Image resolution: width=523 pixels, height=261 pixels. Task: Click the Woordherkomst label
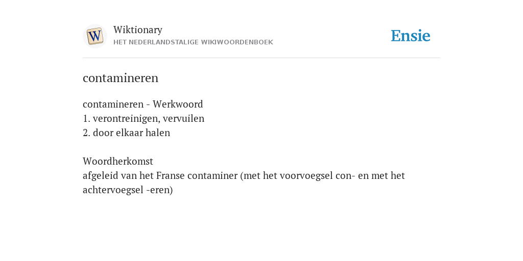point(118,162)
